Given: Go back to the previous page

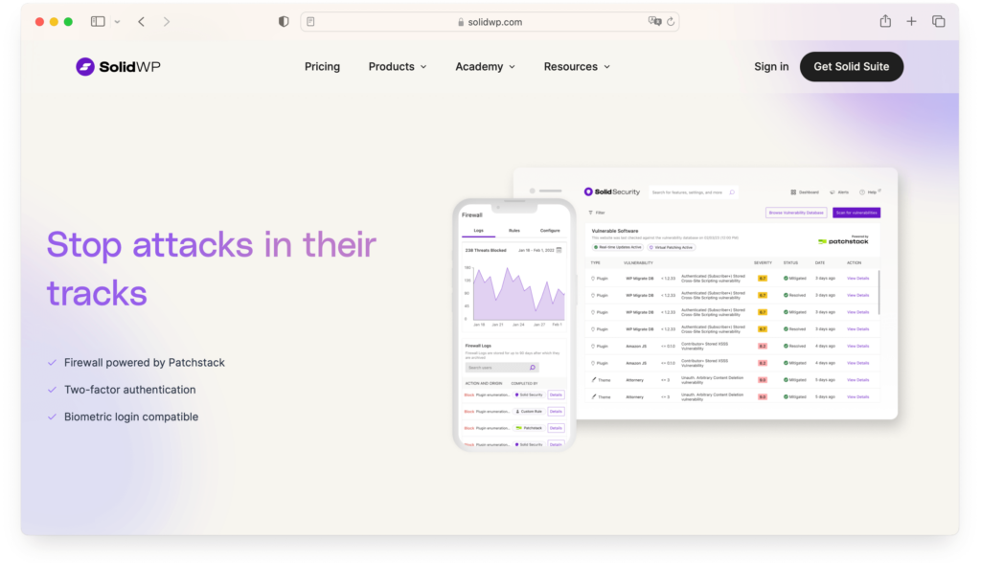Looking at the screenshot, I should pyautogui.click(x=142, y=21).
